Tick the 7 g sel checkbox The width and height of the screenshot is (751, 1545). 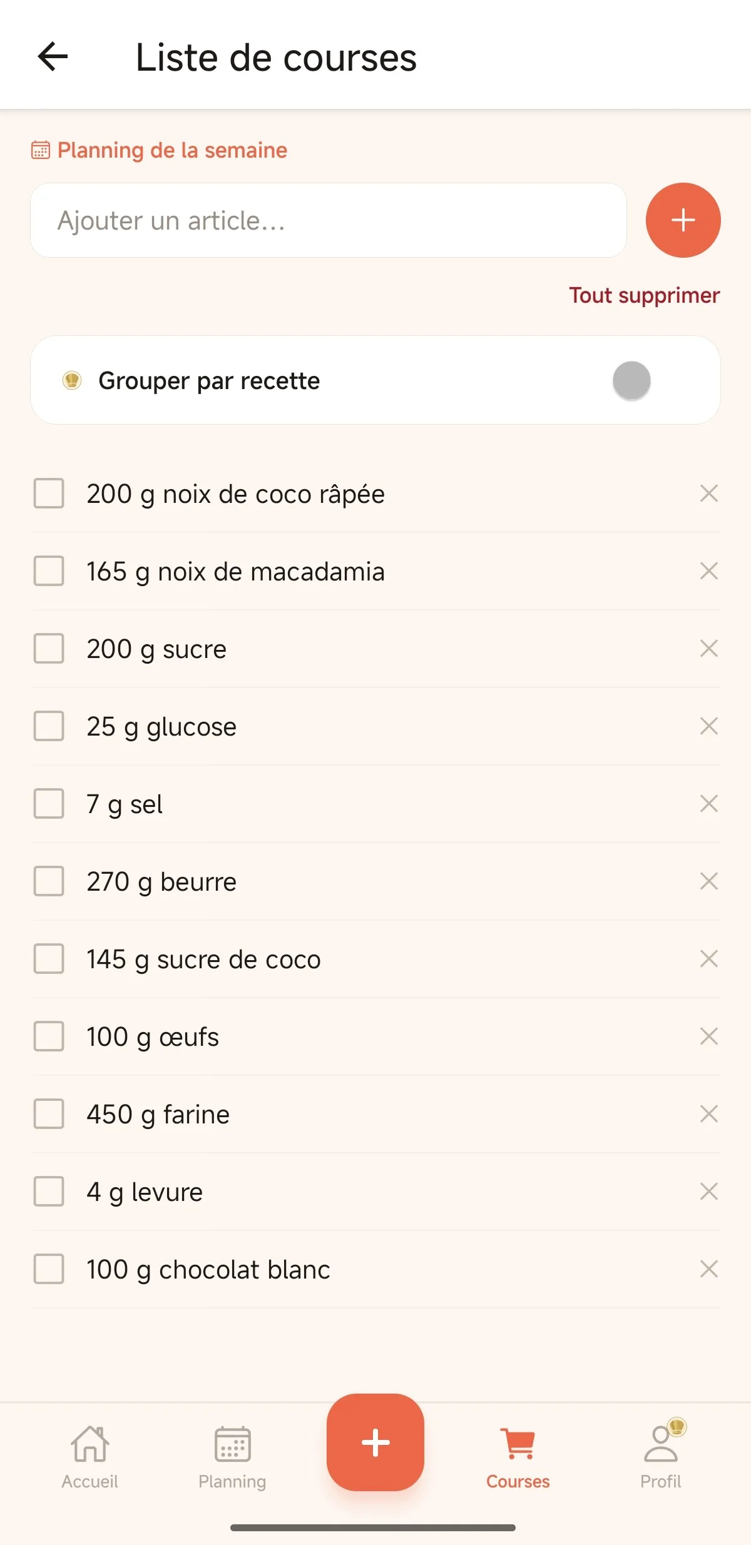(x=49, y=804)
